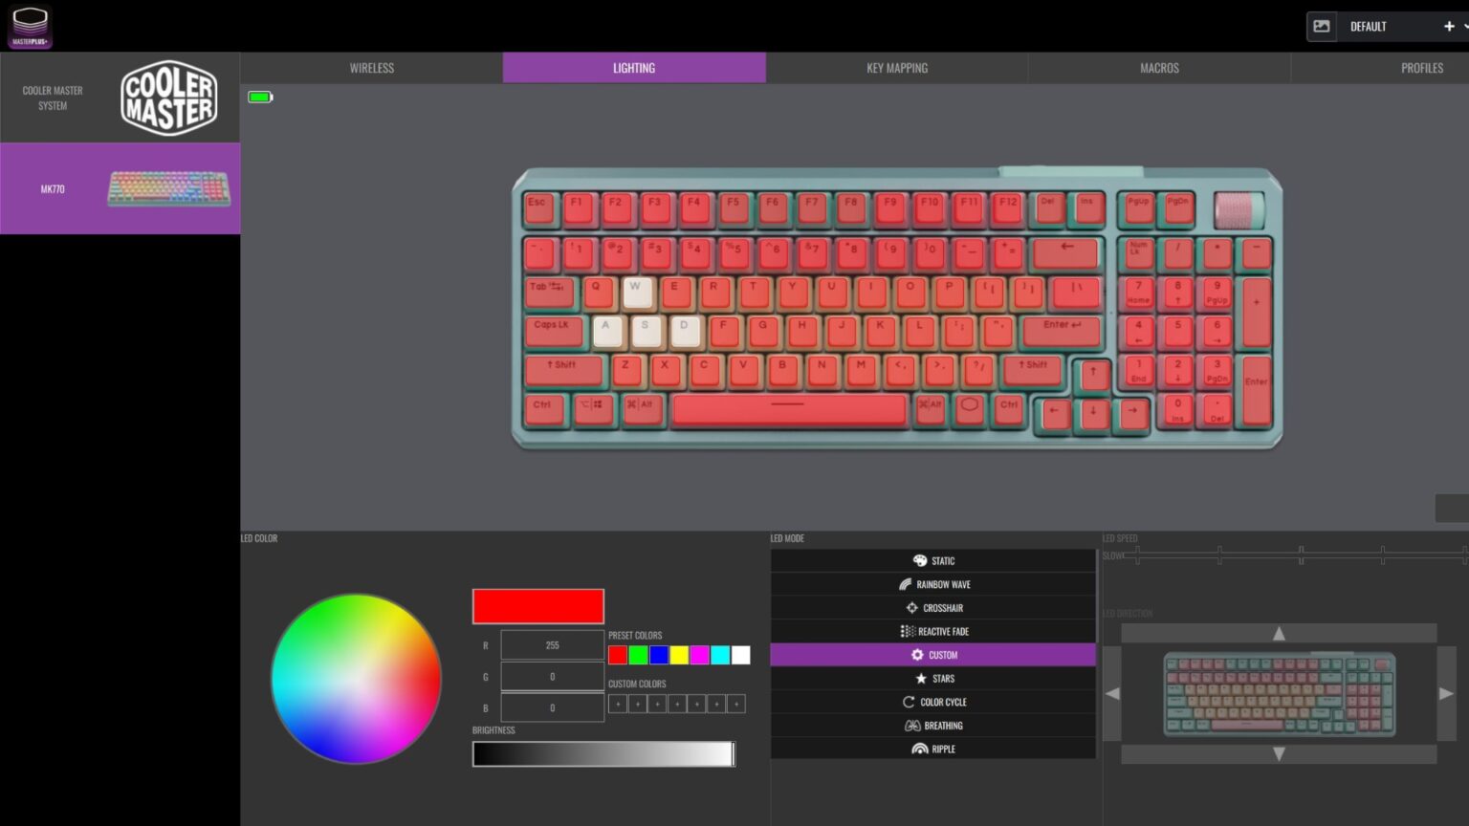The image size is (1469, 826).
Task: Click the battery status indicator
Action: pos(259,97)
